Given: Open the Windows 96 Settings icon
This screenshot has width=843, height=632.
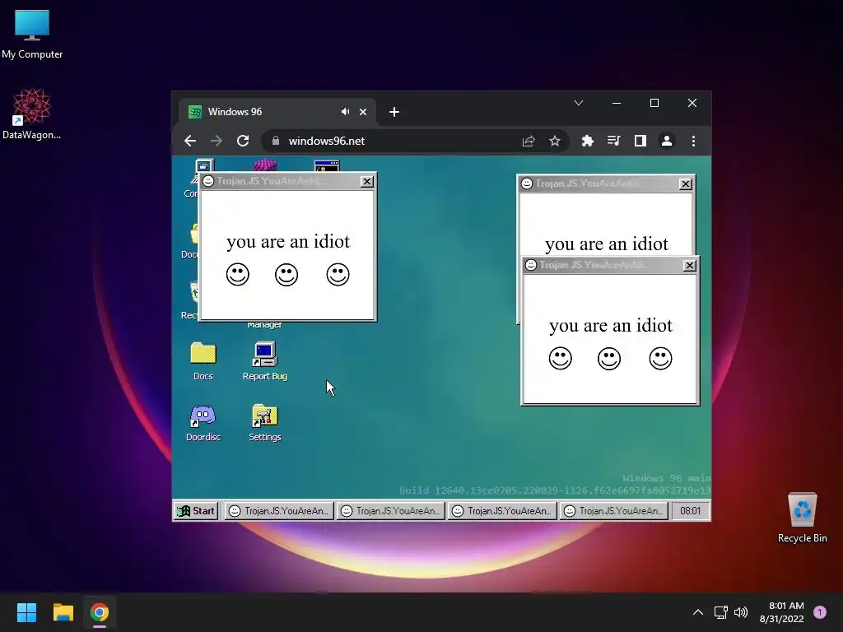Looking at the screenshot, I should click(x=264, y=422).
